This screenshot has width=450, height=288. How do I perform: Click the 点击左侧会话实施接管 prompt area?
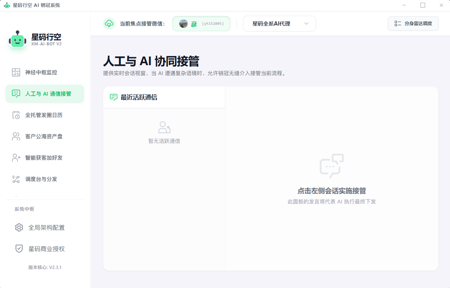pyautogui.click(x=331, y=191)
